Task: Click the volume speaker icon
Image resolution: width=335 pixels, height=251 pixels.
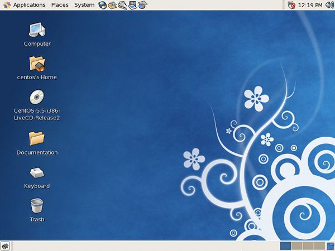Action: (329, 5)
